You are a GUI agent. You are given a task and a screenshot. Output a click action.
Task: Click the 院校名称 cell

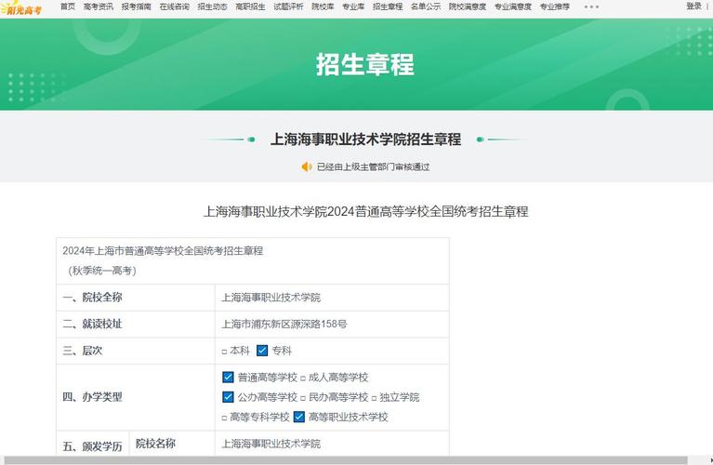click(x=155, y=444)
